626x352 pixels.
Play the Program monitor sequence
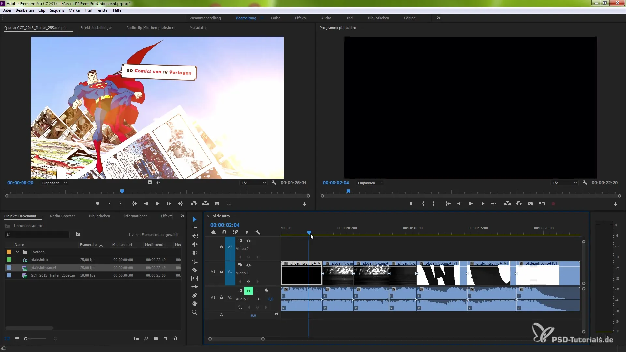[470, 204]
